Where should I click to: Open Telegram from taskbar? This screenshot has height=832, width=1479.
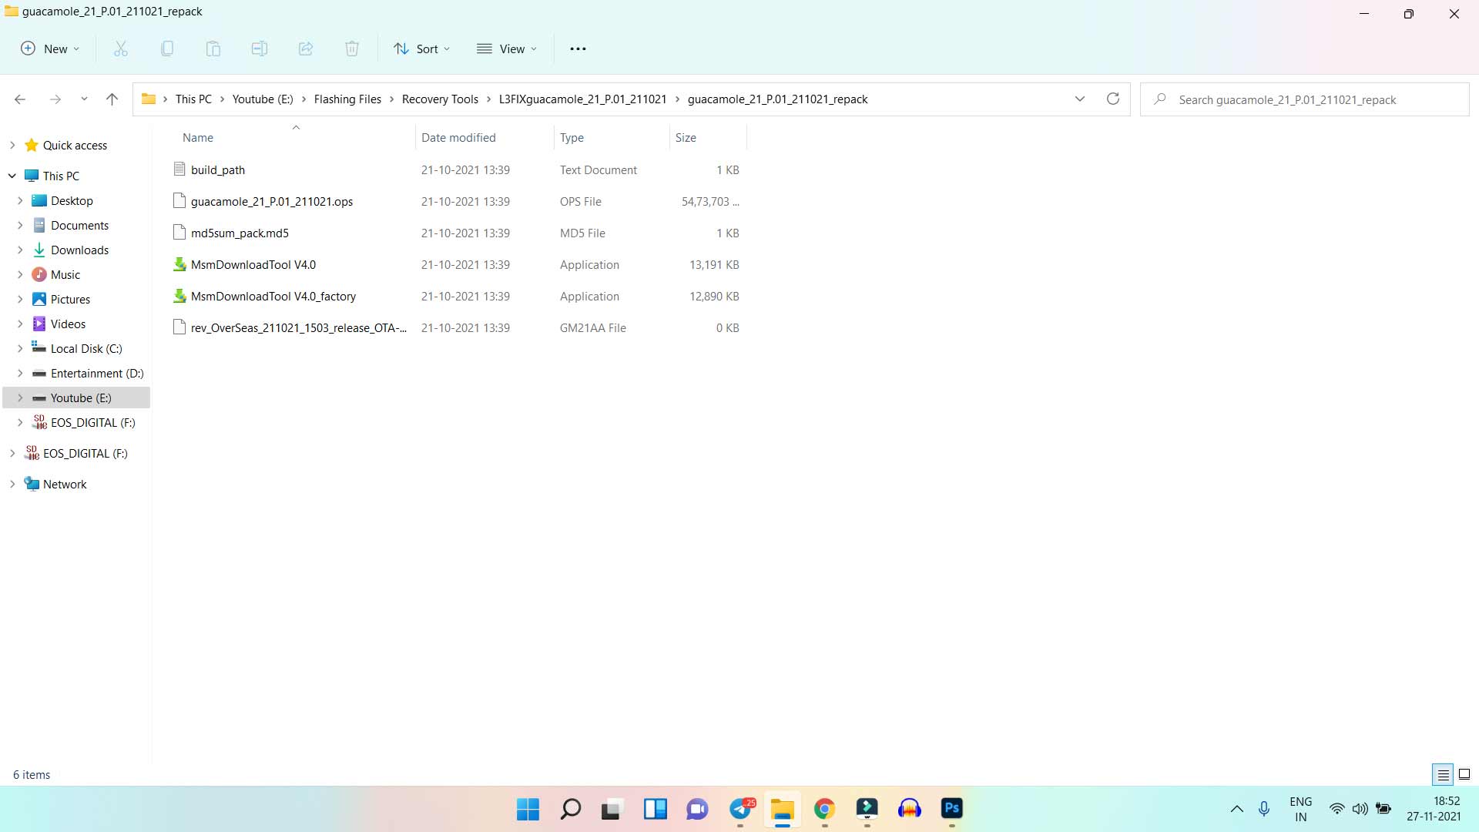coord(741,809)
